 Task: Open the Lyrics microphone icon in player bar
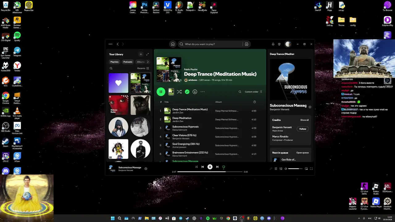(x=271, y=169)
